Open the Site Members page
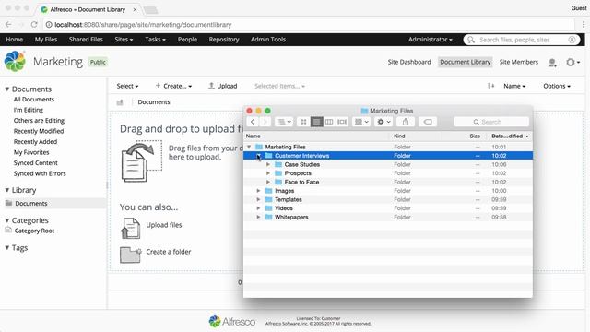The height and width of the screenshot is (332, 590). pos(518,62)
